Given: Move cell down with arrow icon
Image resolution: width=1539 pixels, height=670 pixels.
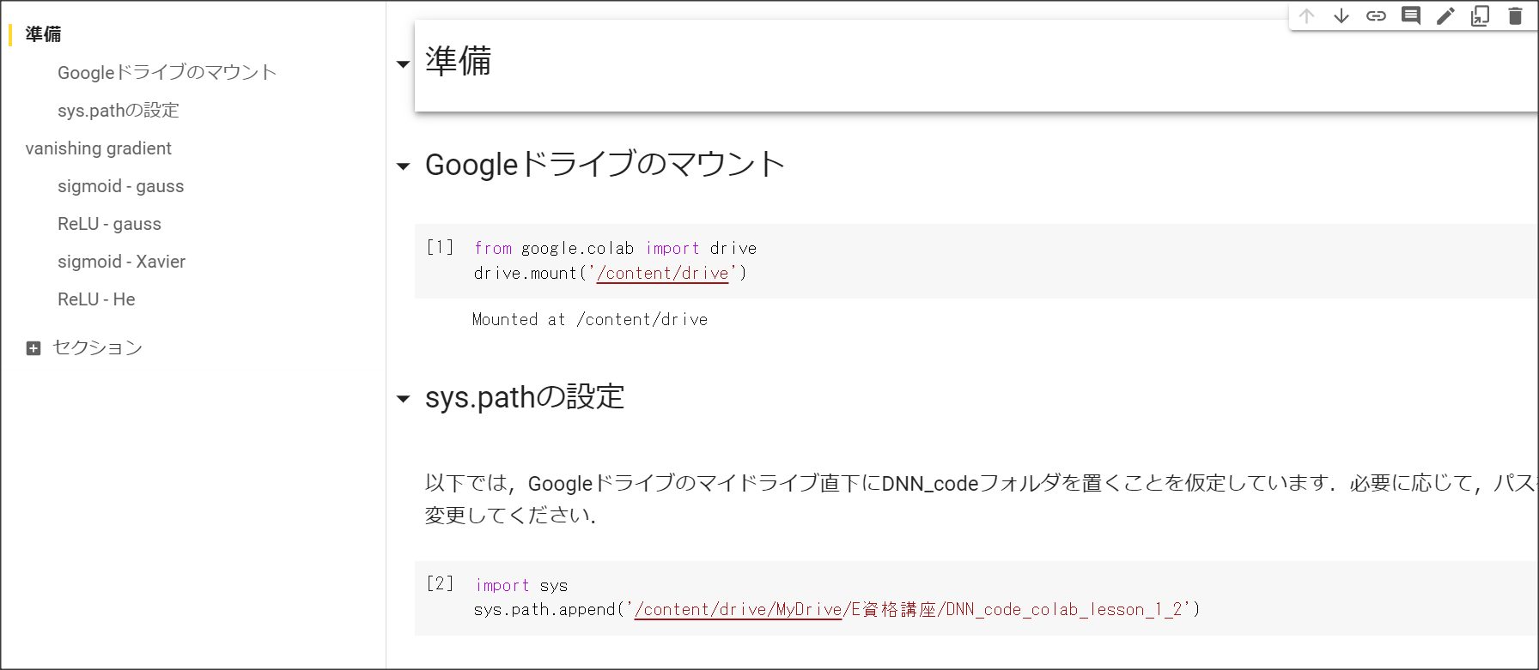Looking at the screenshot, I should 1341,16.
